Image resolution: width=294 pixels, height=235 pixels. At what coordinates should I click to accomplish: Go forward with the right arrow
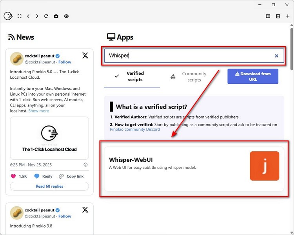pyautogui.click(x=37, y=16)
